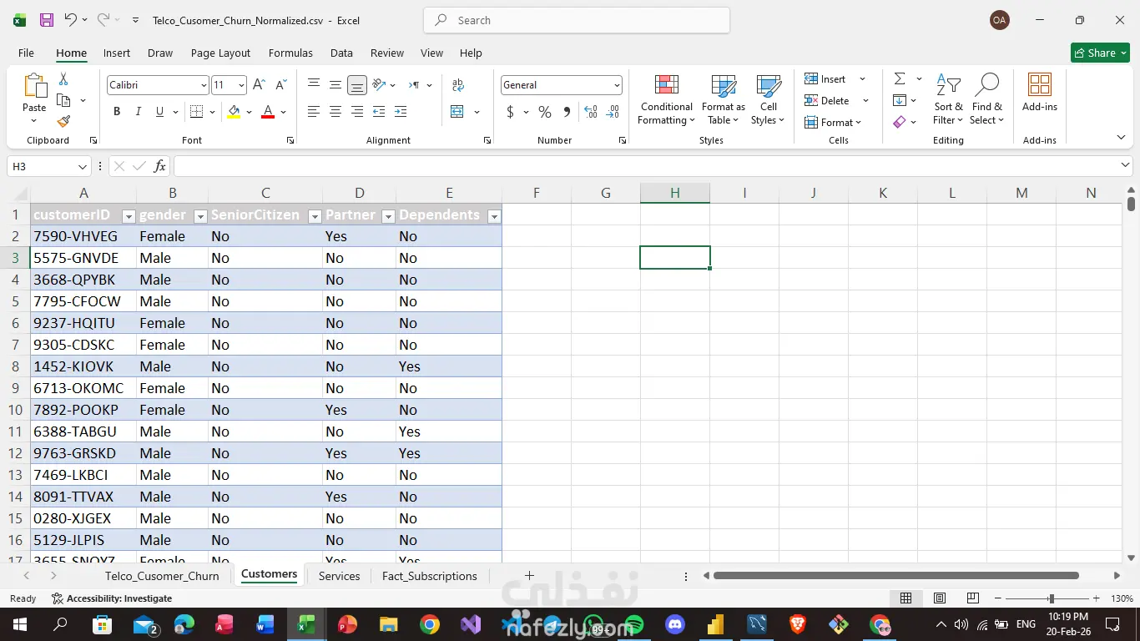Expand the SeniorCitizen column filter

click(x=315, y=216)
